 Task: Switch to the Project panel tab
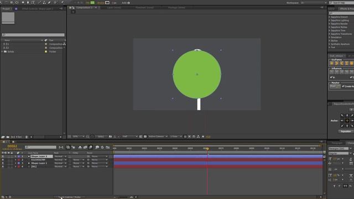click(x=6, y=9)
